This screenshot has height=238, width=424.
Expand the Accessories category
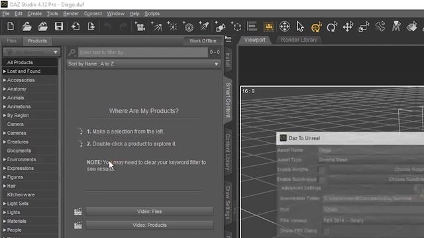5,80
